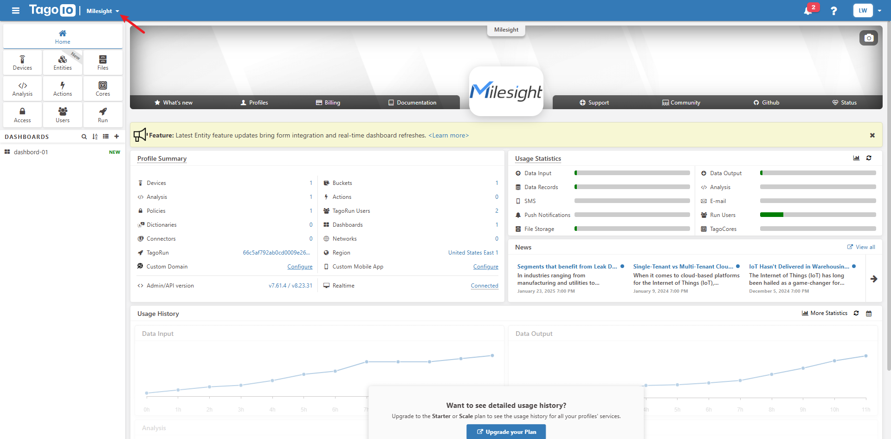View all news
Viewport: 891px width, 439px height.
861,247
